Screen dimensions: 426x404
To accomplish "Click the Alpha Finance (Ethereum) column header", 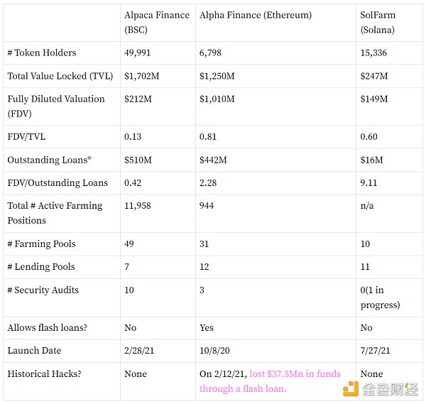I will coord(256,15).
